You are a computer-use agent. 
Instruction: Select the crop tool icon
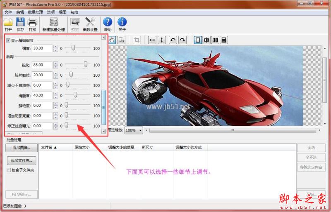point(137,40)
